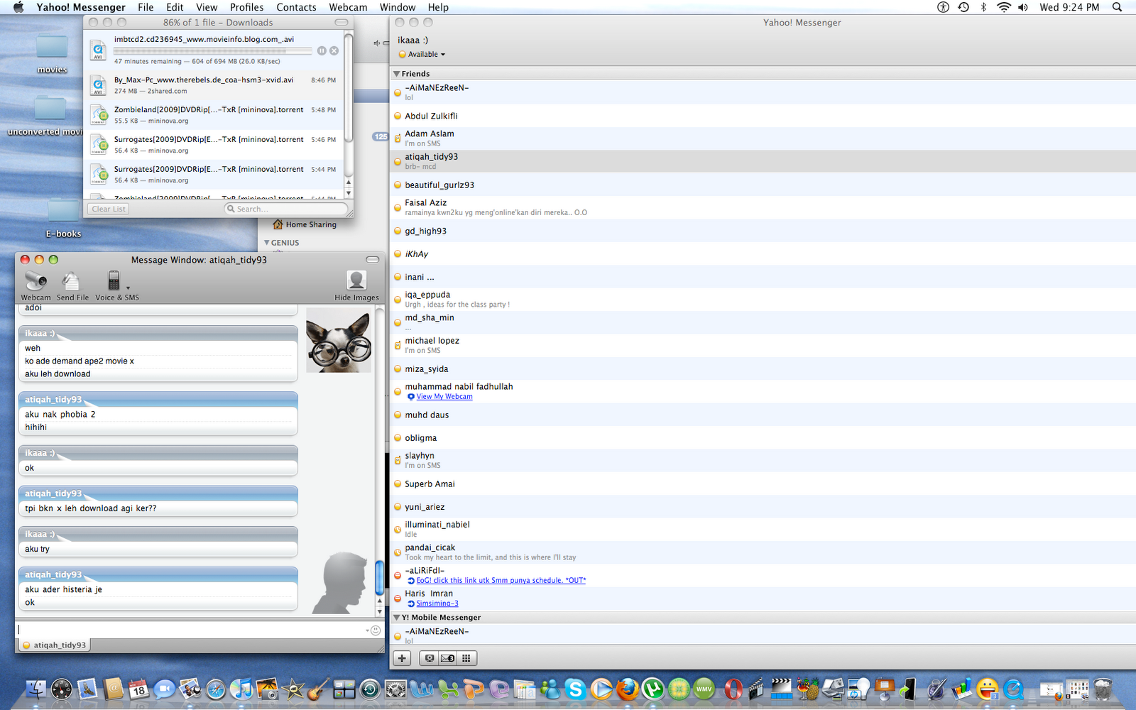
Task: Open the E-books desktop folder
Action: [x=63, y=217]
